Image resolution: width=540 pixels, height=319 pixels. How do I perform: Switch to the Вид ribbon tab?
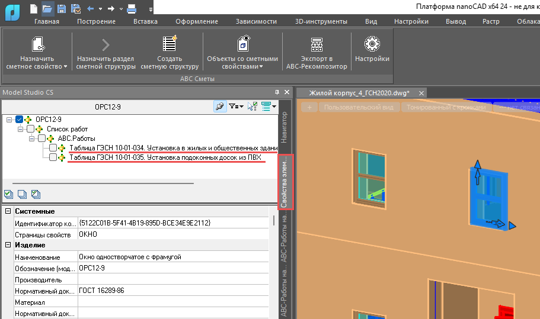click(371, 21)
